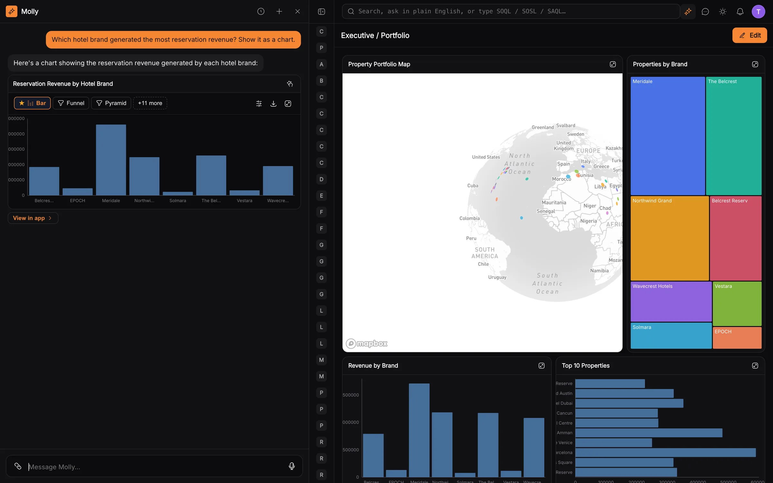Click the Executive / Portfolio title
773x483 pixels.
[375, 35]
